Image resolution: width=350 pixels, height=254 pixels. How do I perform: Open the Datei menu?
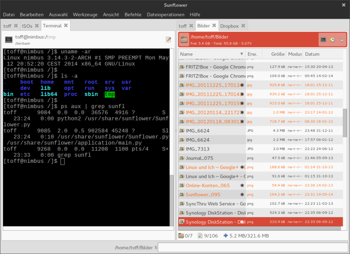coord(9,15)
